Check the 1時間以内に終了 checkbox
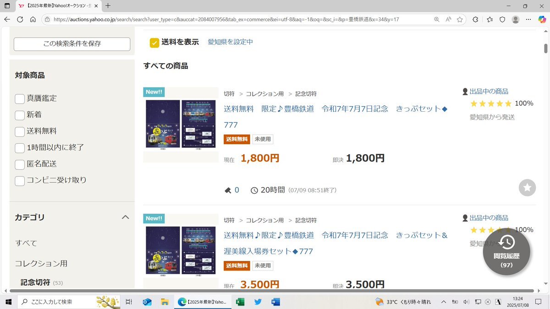The height and width of the screenshot is (309, 550). tap(20, 148)
